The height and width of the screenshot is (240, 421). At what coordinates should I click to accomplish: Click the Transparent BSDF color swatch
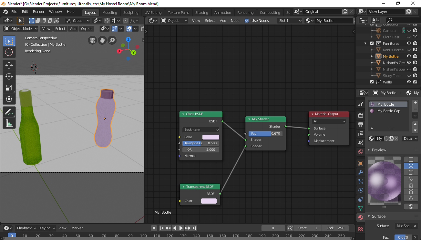209,201
